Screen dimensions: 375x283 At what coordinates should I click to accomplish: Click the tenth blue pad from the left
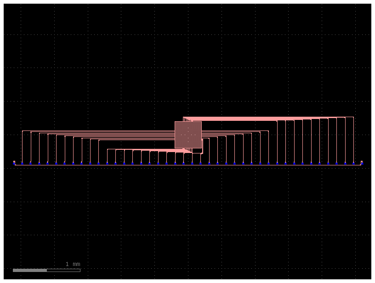pos(91,164)
